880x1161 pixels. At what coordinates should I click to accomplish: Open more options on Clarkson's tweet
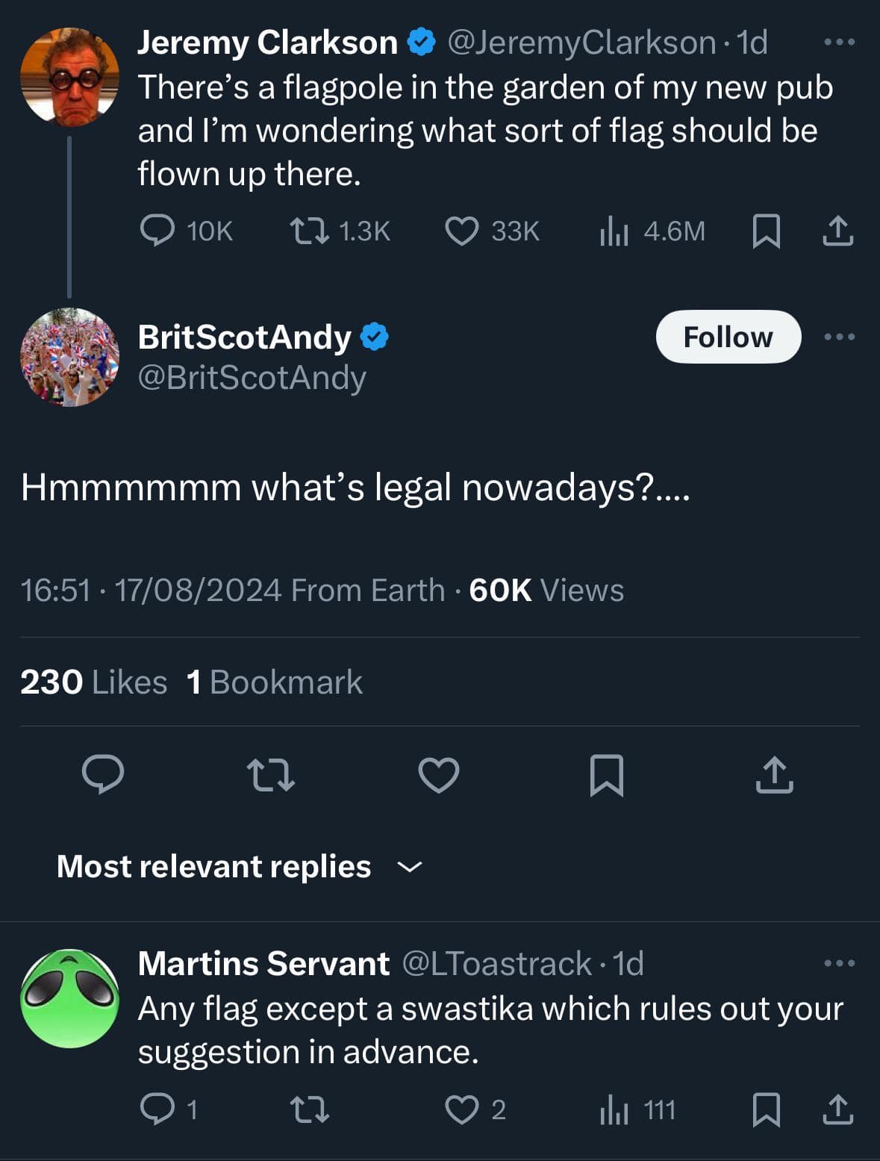point(839,43)
